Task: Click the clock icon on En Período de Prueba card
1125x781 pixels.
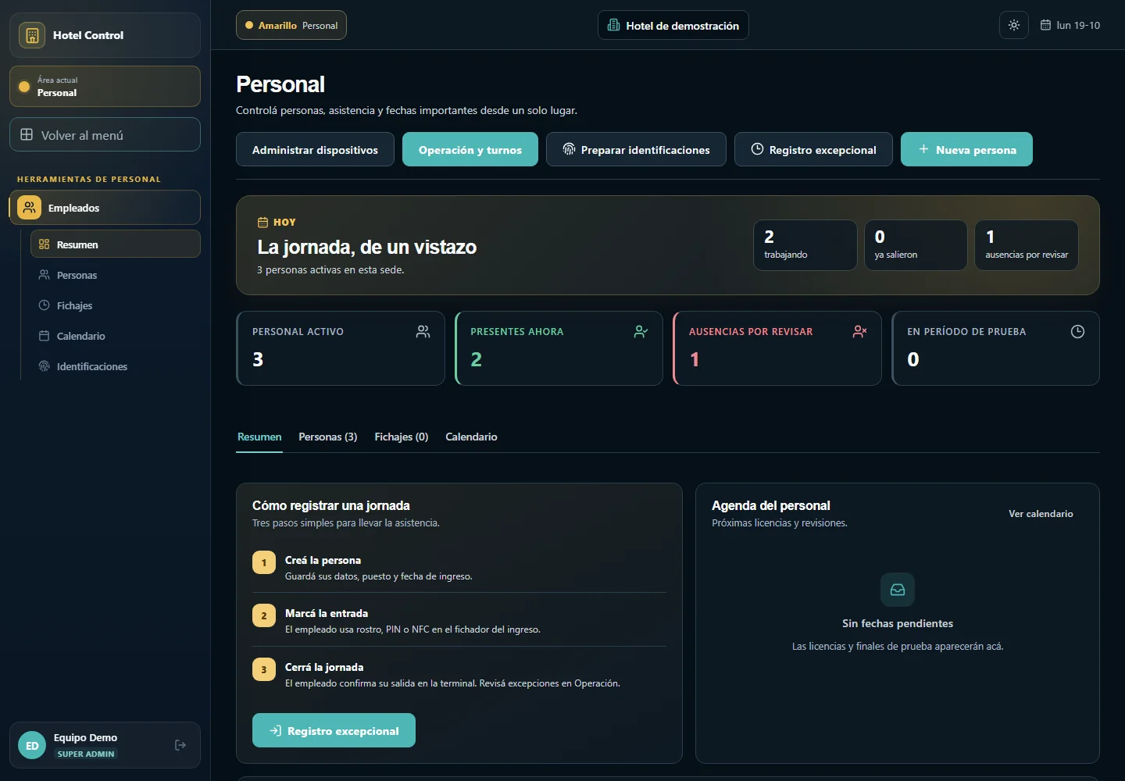Action: [x=1077, y=332]
